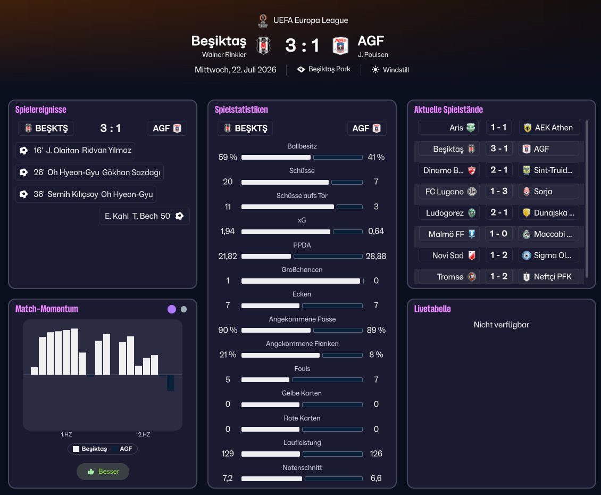The width and height of the screenshot is (601, 495).
Task: Click the Novi Sad club crest
Action: coord(472,255)
